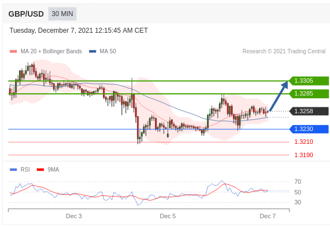The image size is (330, 226).
Task: Click the RSI blue legend swatch
Action: [13, 170]
